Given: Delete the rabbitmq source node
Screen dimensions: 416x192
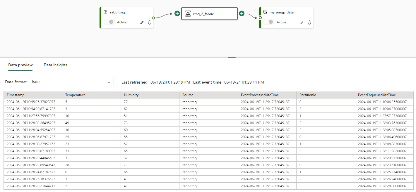Looking at the screenshot, I should click(150, 23).
